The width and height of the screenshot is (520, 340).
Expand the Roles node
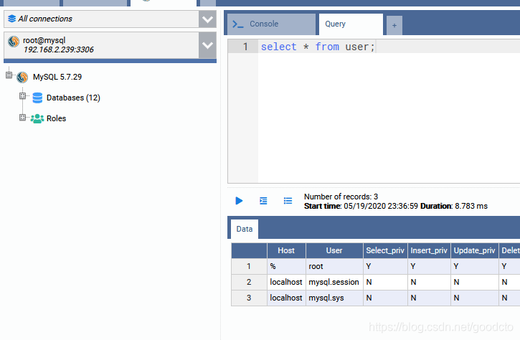pos(22,117)
